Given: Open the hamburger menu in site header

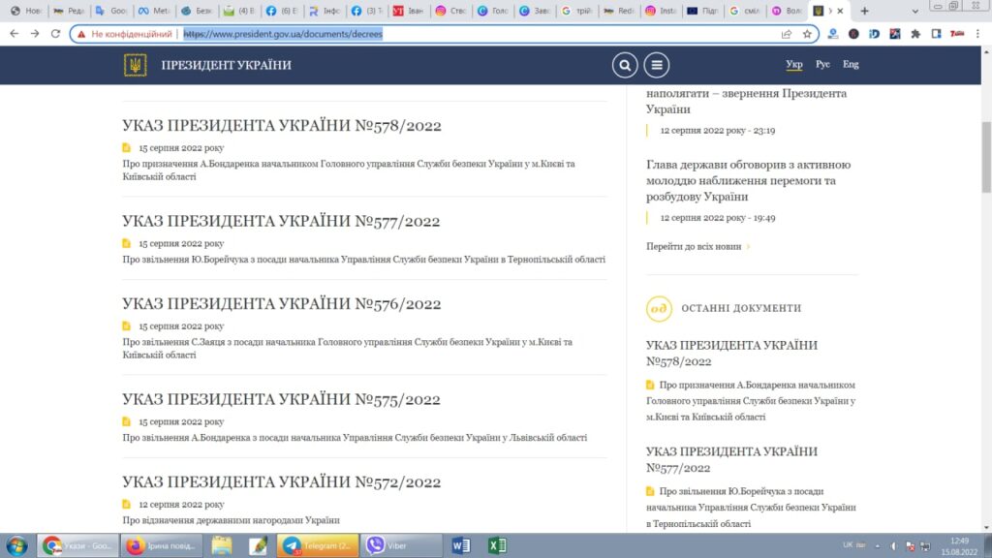Looking at the screenshot, I should coord(657,65).
